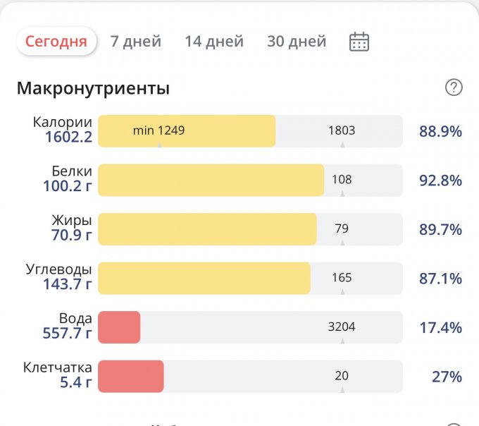The width and height of the screenshot is (479, 426).
Task: Select the Сегодня period tab
Action: [x=56, y=42]
